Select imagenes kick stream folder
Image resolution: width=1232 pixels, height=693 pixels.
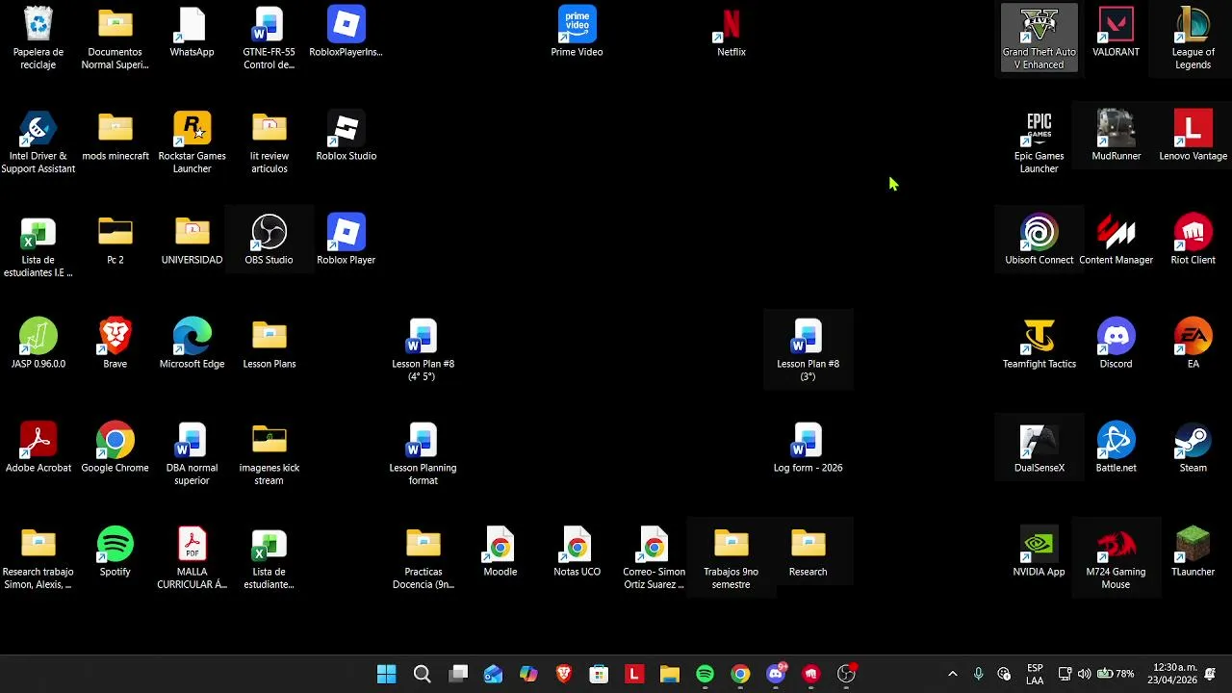point(269,454)
